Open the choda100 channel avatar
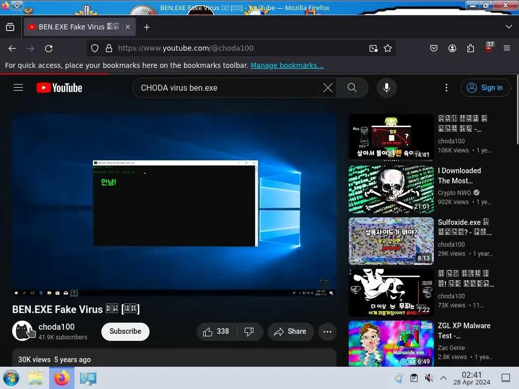This screenshot has width=519, height=389. pos(23,331)
